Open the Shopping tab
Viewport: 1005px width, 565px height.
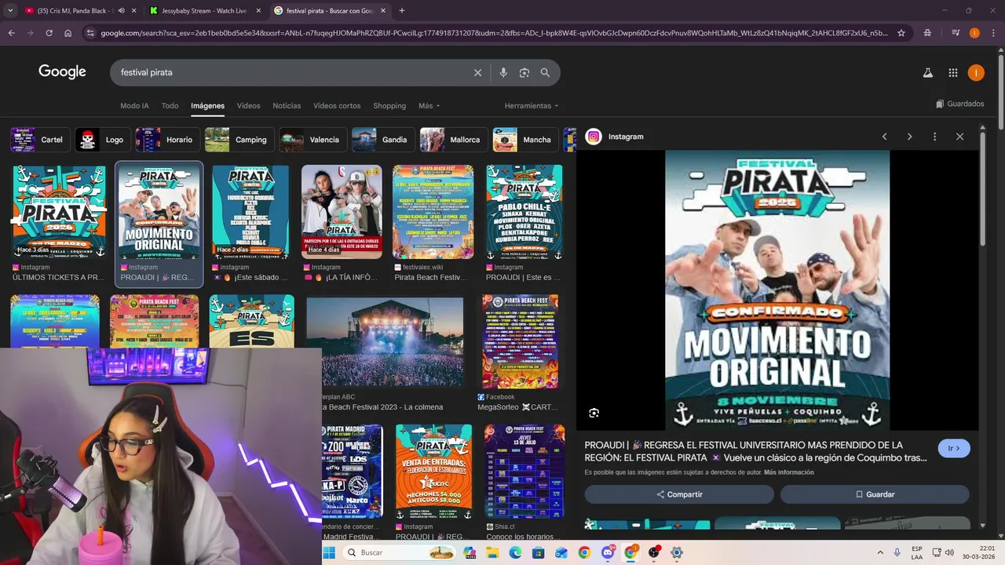coord(389,106)
